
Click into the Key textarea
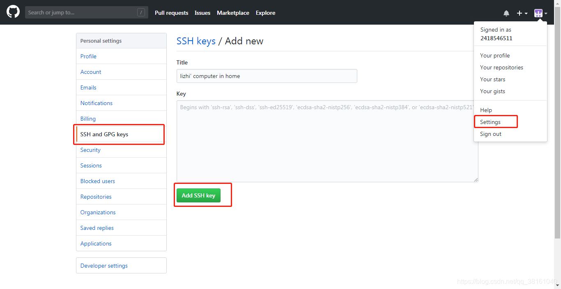click(x=327, y=141)
